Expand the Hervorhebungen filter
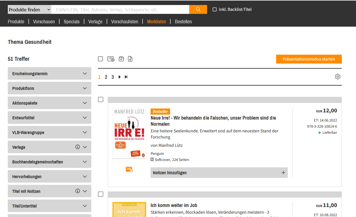356x217 pixels. [50, 176]
